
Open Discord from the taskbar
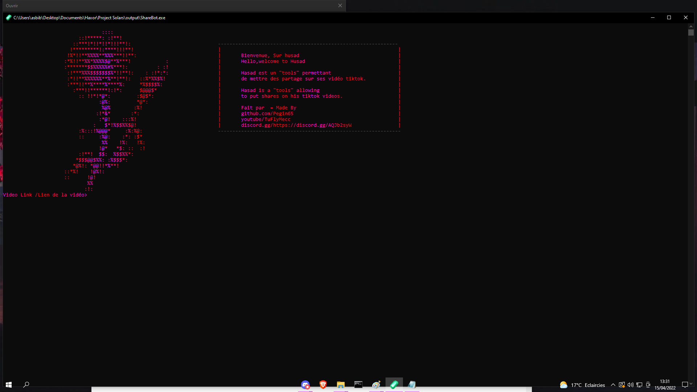(x=305, y=385)
